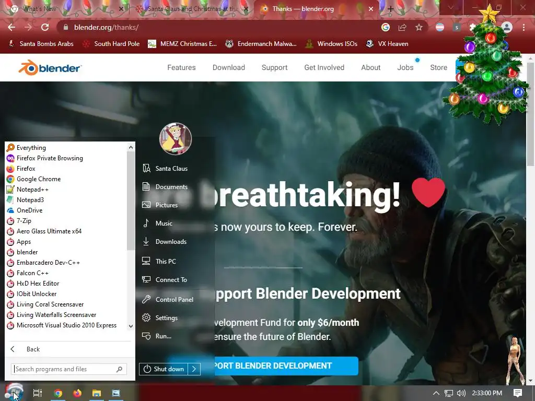
Task: Go back in Chrome
Action: pos(11,27)
